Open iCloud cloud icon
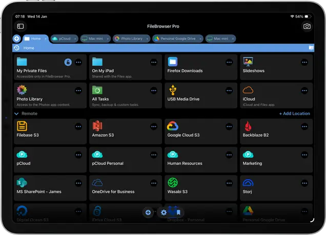Viewport: 326px width, 235px height. [248, 90]
